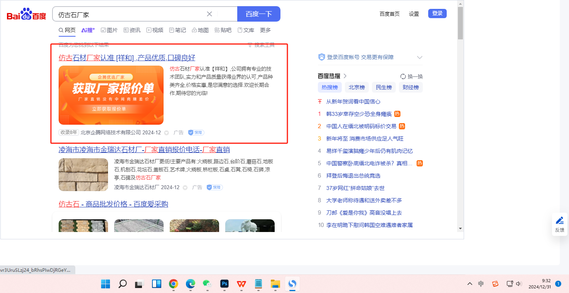Switch to the 地图 tab
This screenshot has height=293, width=569.
click(200, 30)
